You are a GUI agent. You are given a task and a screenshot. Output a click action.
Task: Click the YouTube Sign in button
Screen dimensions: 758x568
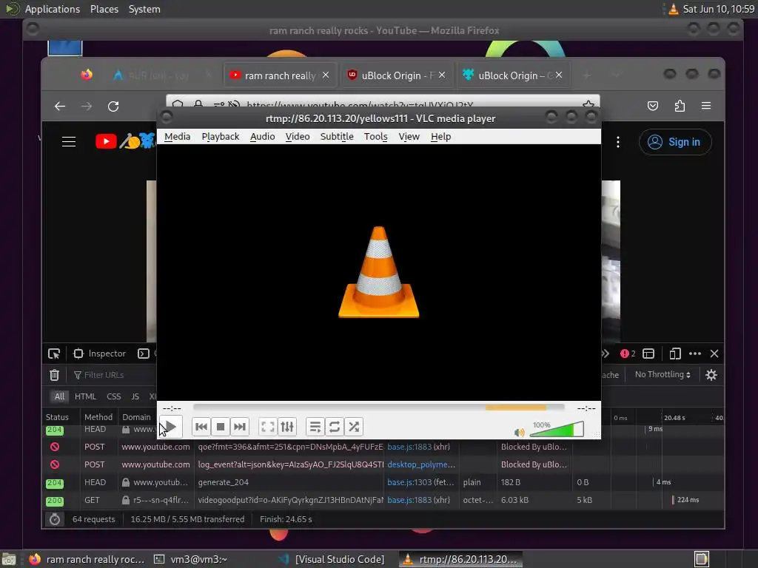(x=675, y=142)
